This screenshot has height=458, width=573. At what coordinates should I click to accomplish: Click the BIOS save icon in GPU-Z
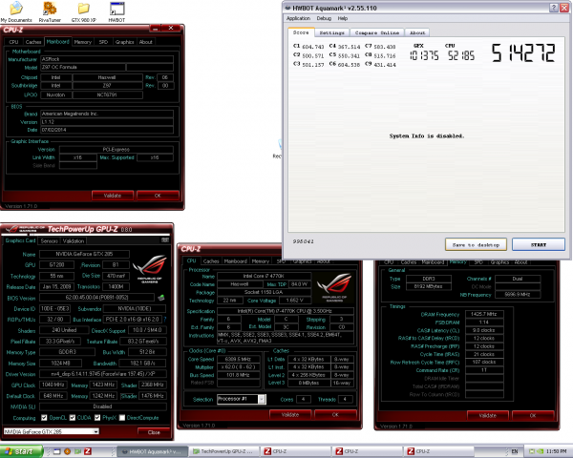(x=161, y=298)
